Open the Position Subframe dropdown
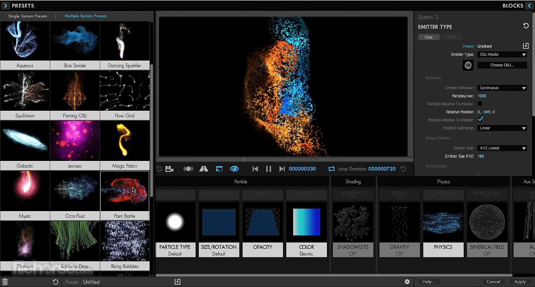The width and height of the screenshot is (535, 287). pyautogui.click(x=502, y=128)
